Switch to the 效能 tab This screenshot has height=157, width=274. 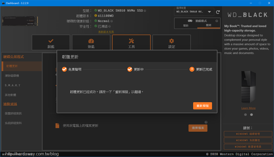[x=91, y=42]
